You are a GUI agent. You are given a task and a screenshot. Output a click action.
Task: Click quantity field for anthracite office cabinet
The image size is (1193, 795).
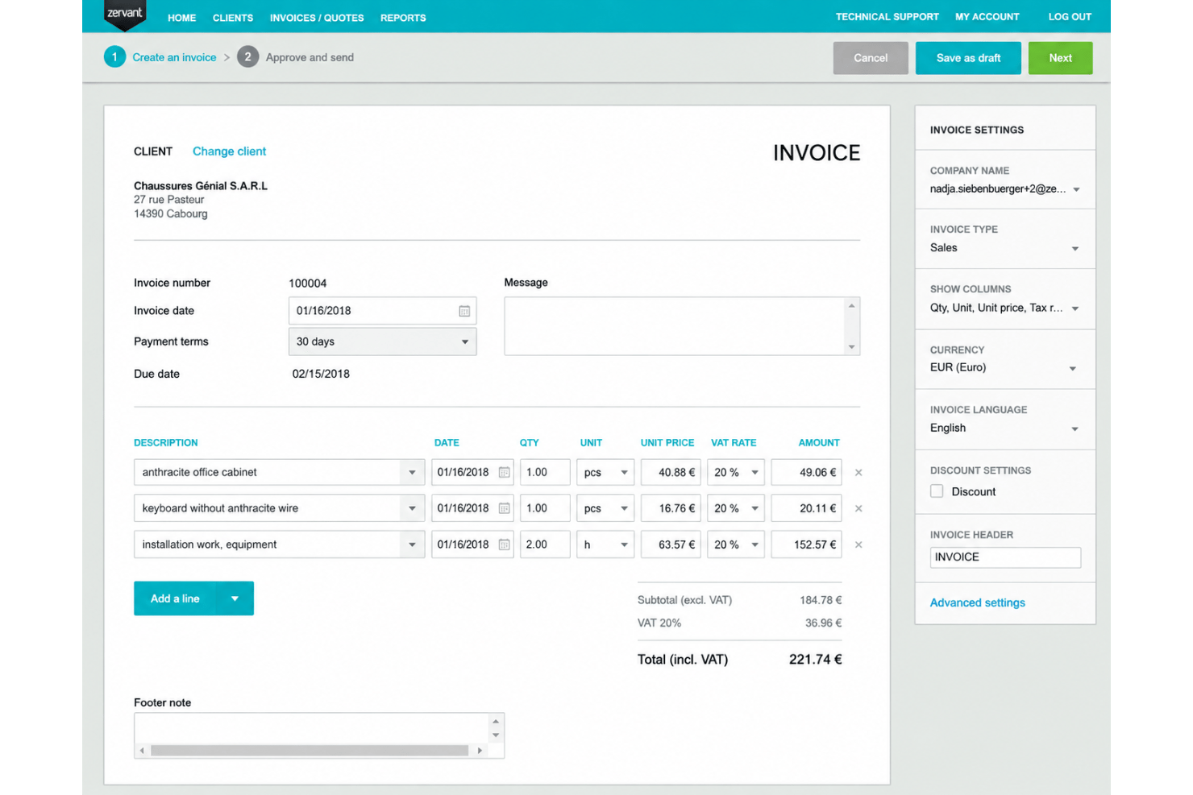[545, 473]
